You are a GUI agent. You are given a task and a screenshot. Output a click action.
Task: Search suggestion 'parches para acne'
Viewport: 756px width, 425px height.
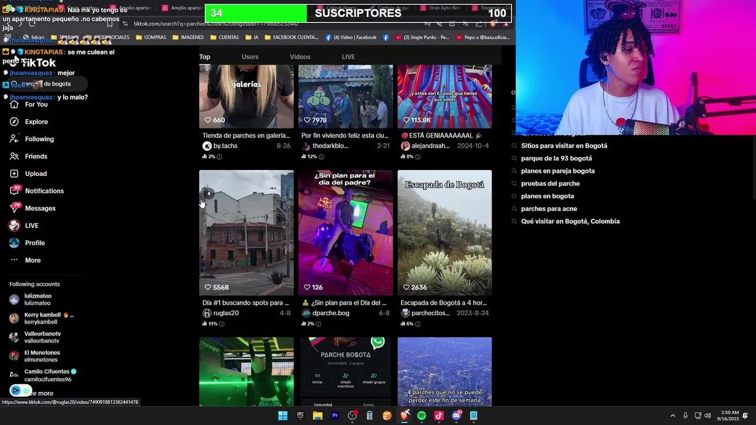click(x=549, y=209)
